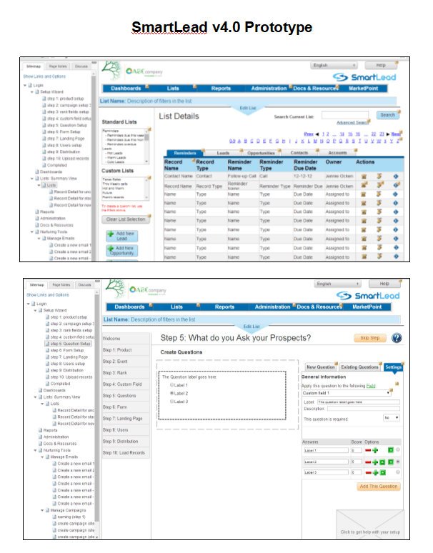
Task: Click blue diamond action icon in Contact Name row
Action: pos(395,175)
